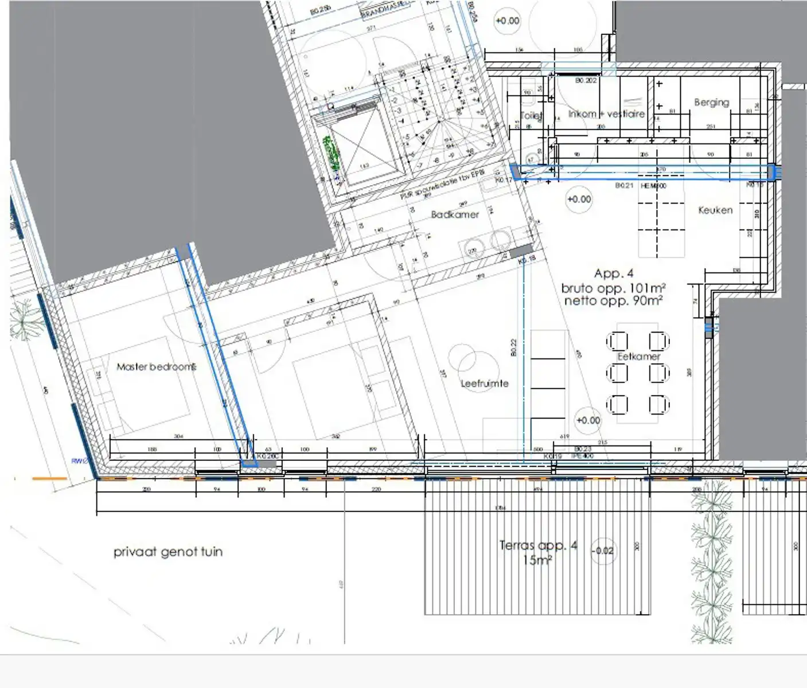
Task: Select the Keuken room label
Action: click(x=716, y=210)
